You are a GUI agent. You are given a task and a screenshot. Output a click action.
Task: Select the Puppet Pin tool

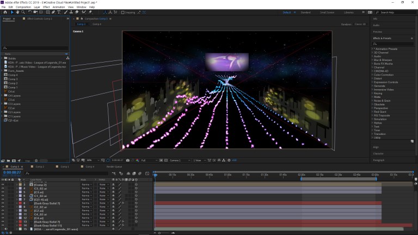tap(90, 12)
